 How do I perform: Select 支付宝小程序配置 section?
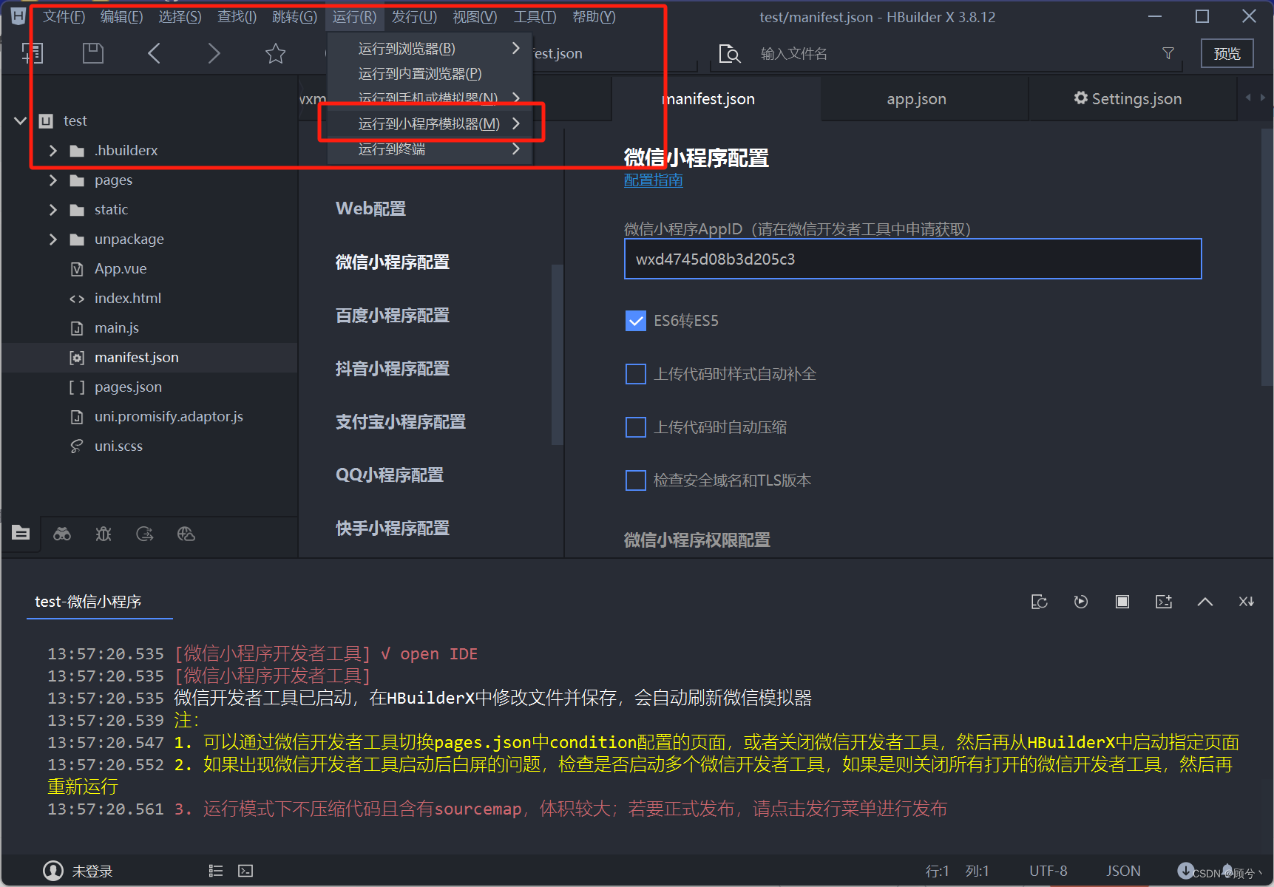tap(400, 421)
